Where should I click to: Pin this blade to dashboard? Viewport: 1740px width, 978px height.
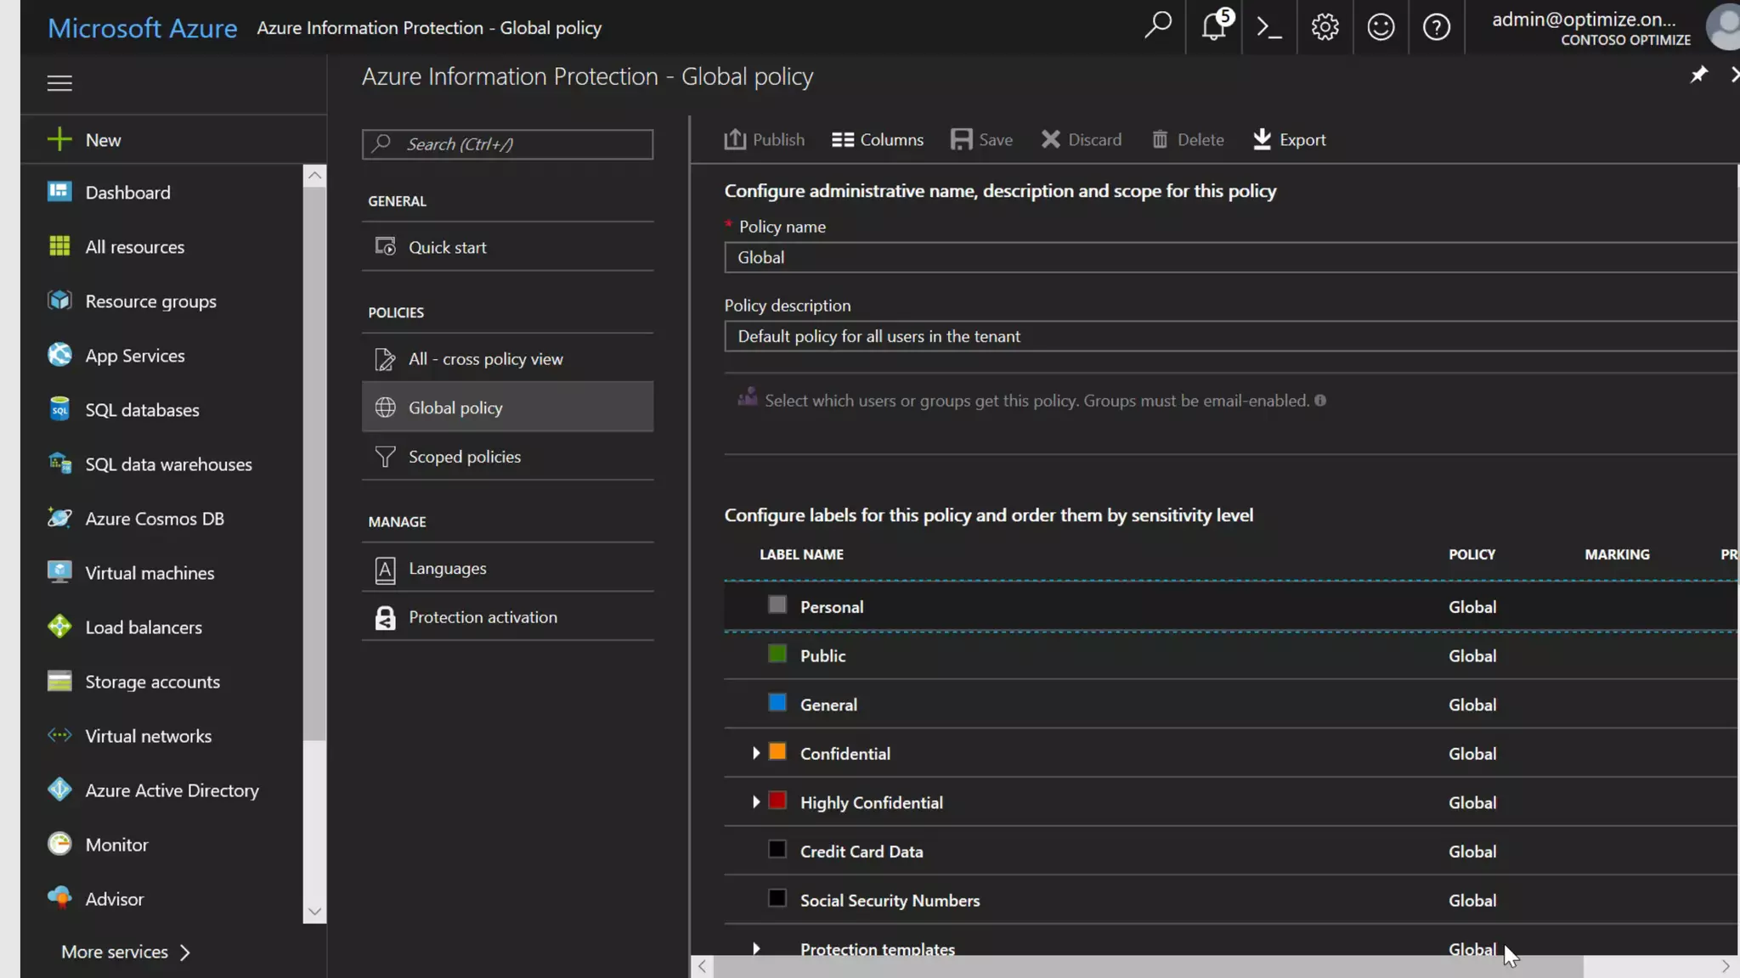[x=1698, y=76]
